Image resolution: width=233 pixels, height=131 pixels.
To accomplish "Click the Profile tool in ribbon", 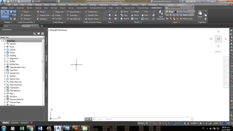I will click(x=57, y=15).
